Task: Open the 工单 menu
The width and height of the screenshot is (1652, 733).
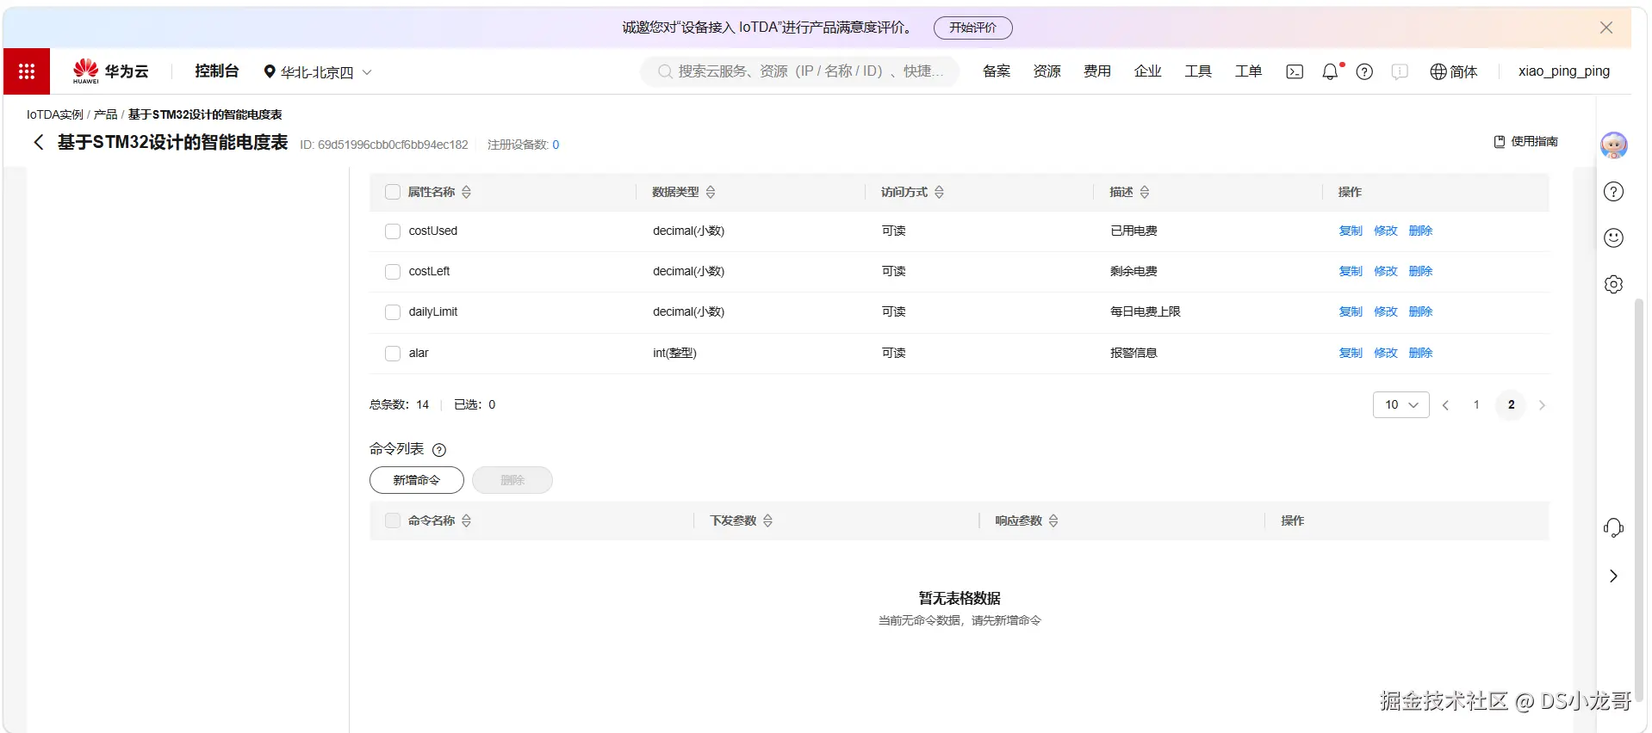Action: (1248, 71)
